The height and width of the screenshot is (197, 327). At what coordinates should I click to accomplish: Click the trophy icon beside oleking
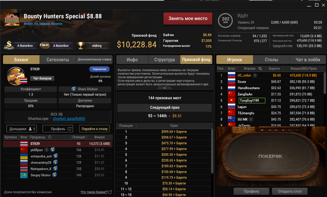81,45
